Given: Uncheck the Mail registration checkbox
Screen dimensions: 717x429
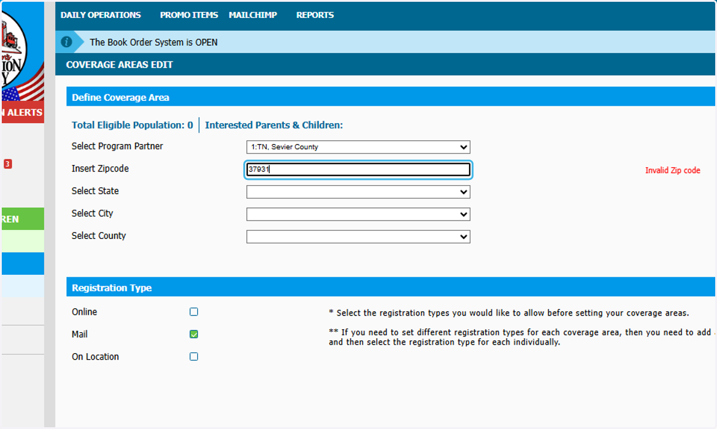Looking at the screenshot, I should click(x=194, y=334).
